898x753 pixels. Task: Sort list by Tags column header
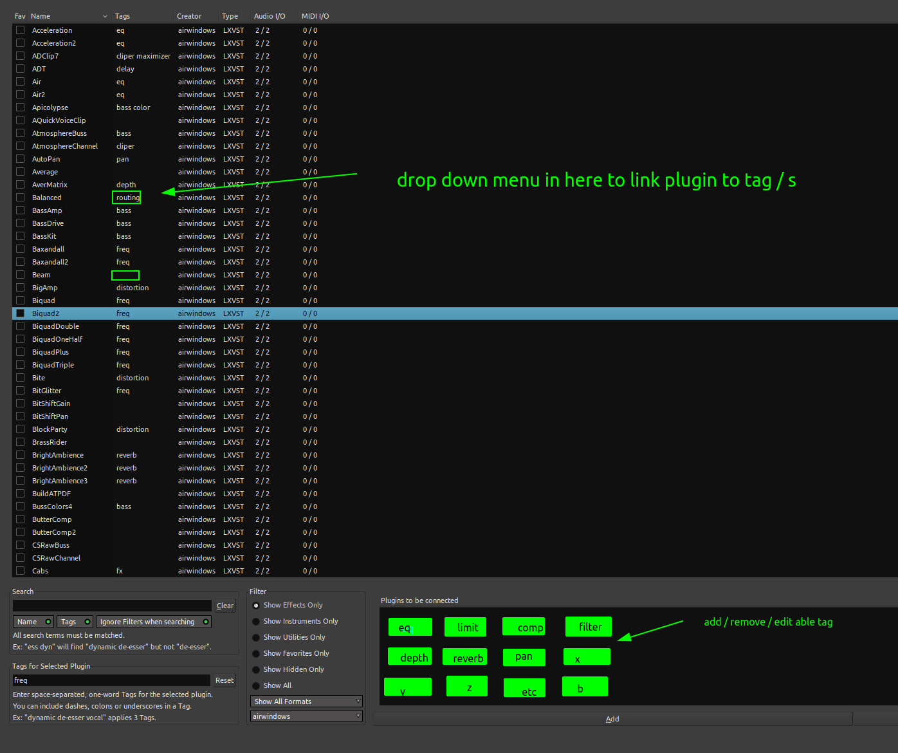pos(122,16)
